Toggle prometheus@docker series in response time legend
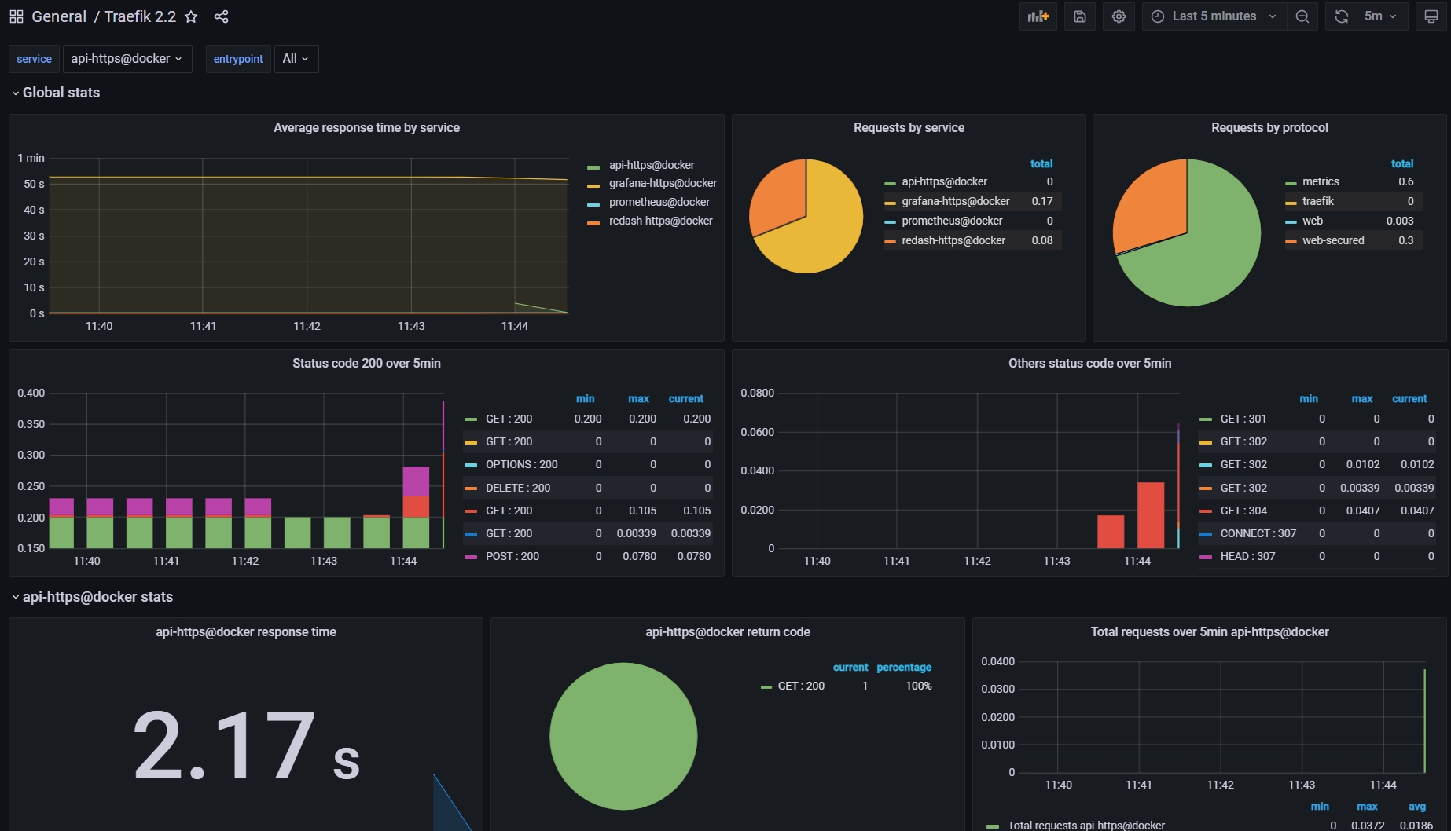The width and height of the screenshot is (1451, 831). point(659,202)
